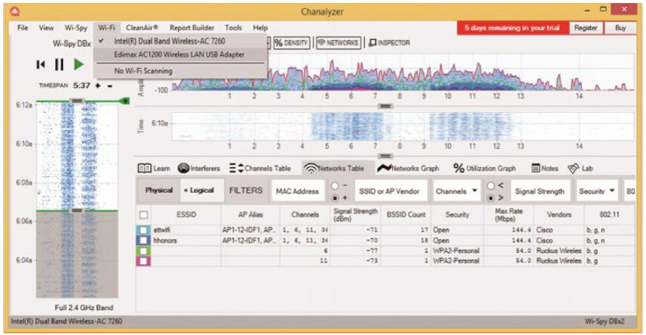Check the select-all networks header checkbox
The height and width of the screenshot is (335, 646).
(x=143, y=214)
